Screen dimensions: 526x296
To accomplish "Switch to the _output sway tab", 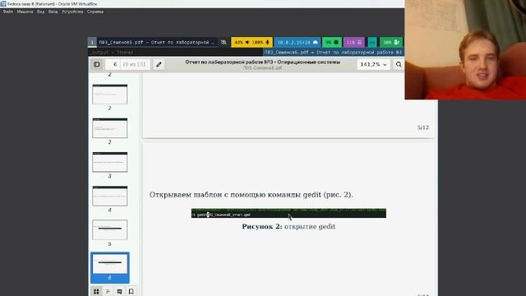I will tap(175, 53).
